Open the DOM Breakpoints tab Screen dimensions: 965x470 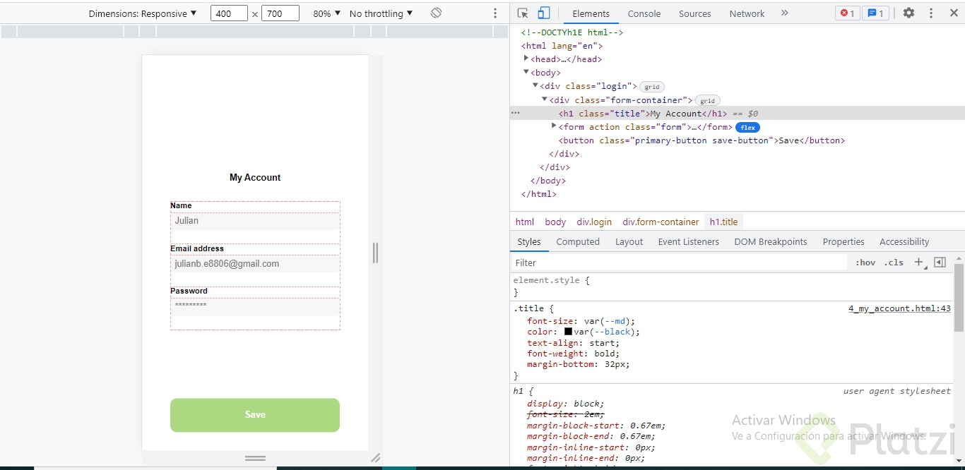[771, 241]
